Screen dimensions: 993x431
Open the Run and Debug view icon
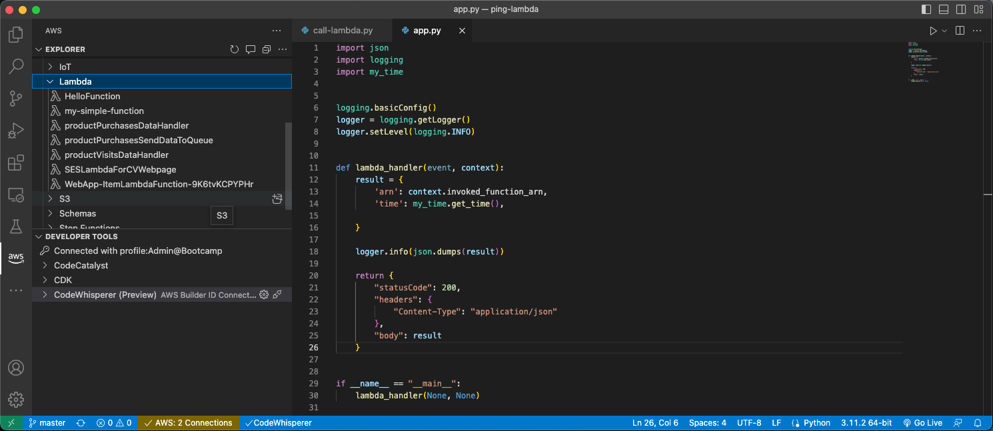click(16, 131)
